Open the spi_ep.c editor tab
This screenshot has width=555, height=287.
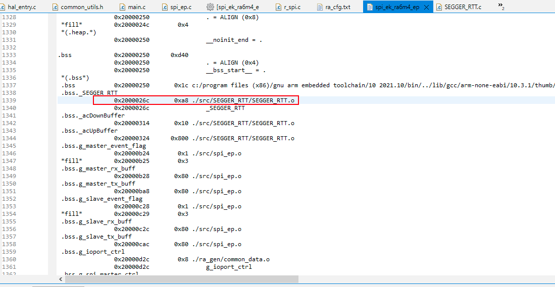point(181,7)
